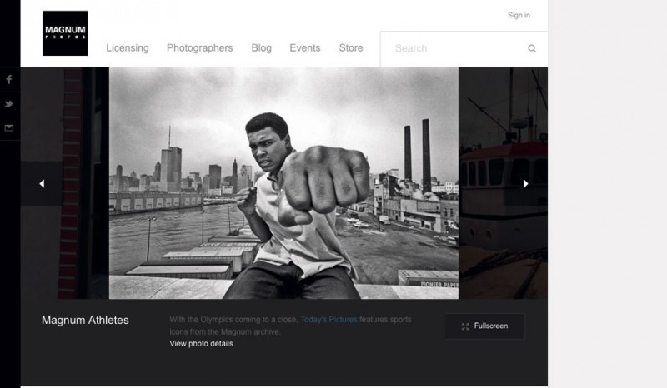
Task: Click View photo details
Action: [201, 344]
